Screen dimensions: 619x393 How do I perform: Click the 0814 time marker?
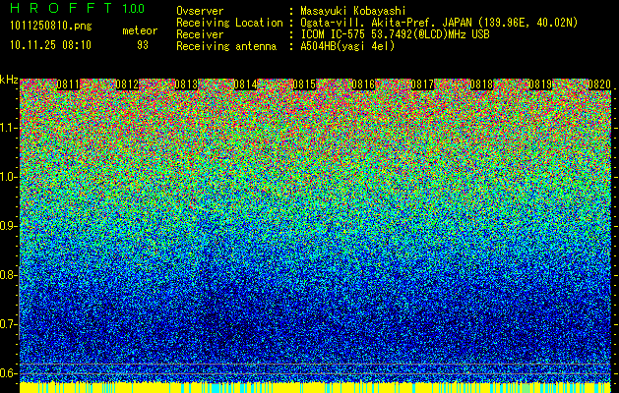pyautogui.click(x=246, y=84)
